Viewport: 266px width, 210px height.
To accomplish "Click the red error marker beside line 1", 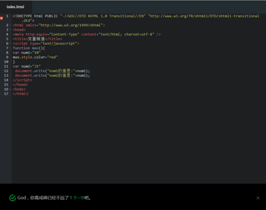I will 2,18.
